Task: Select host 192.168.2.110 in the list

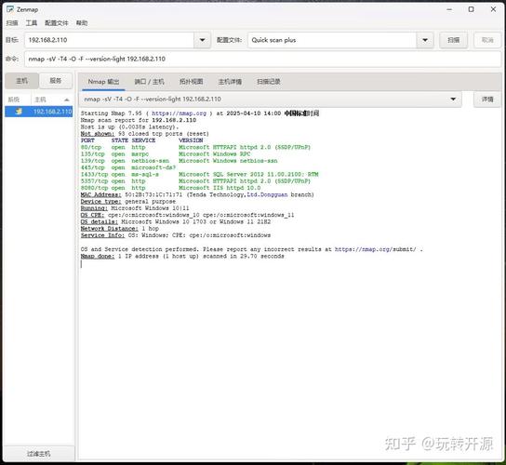Action: (39, 112)
